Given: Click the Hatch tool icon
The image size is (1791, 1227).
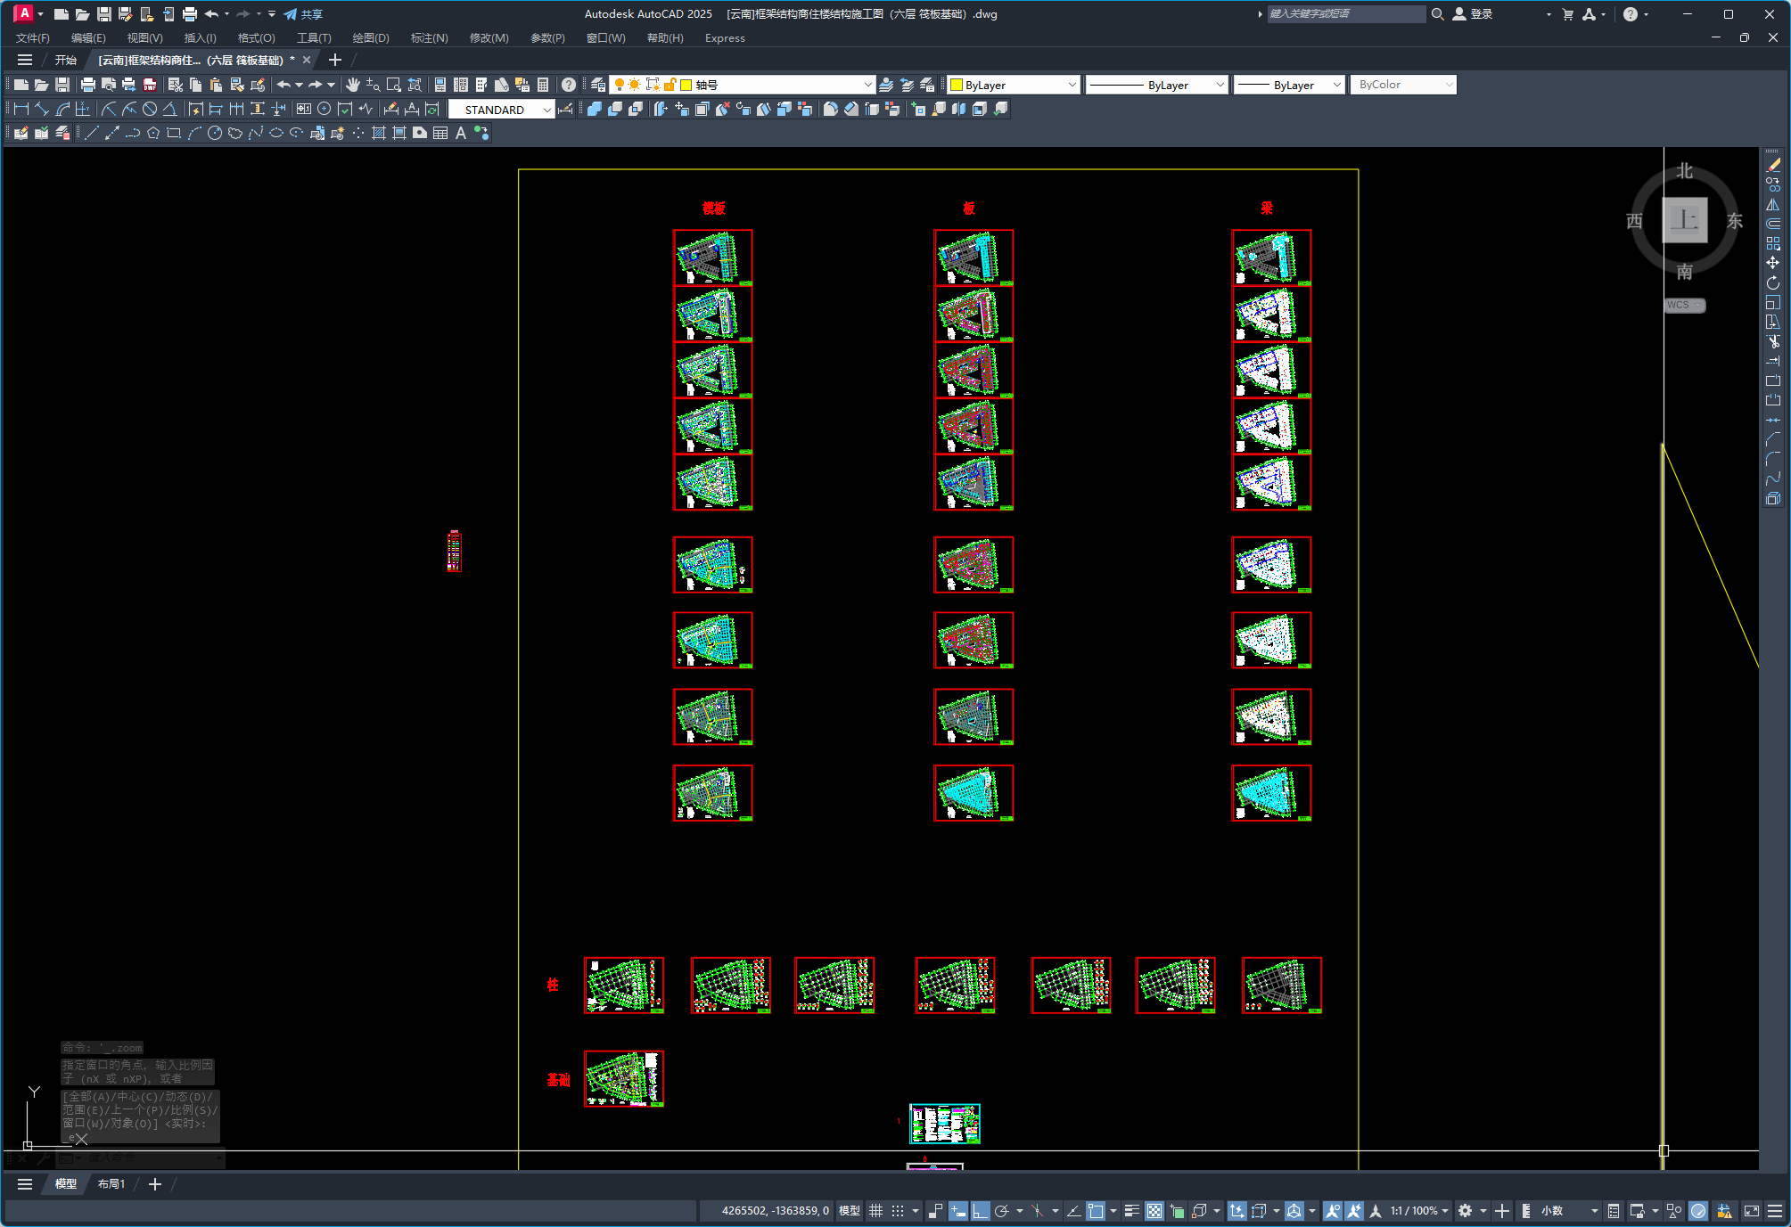Looking at the screenshot, I should [379, 133].
